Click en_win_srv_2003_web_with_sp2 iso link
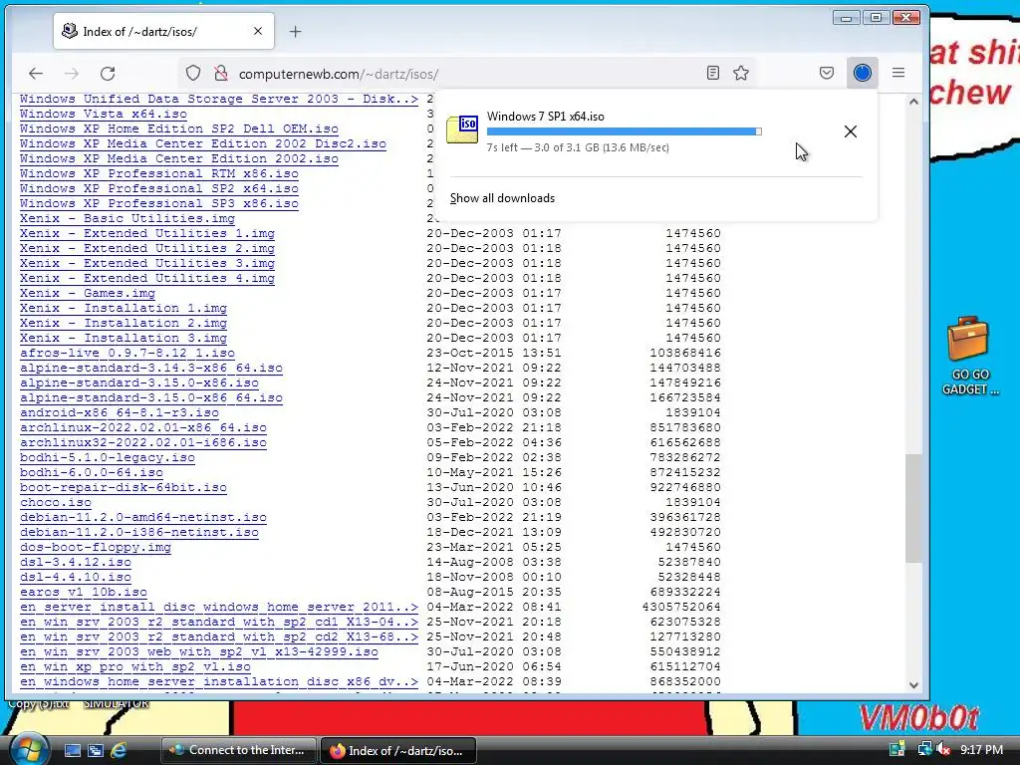 point(199,652)
